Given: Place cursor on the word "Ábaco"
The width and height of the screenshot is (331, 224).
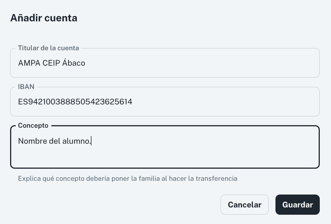Looking at the screenshot, I should [74, 63].
